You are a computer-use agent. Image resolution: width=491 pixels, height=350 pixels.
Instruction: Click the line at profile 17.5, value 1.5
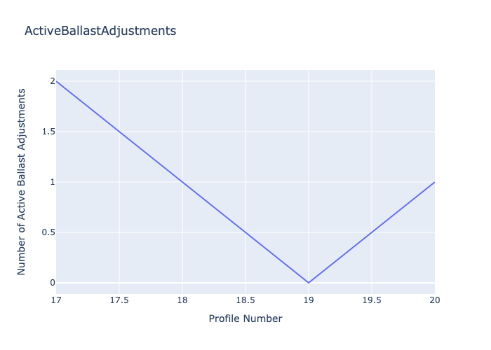[119, 132]
